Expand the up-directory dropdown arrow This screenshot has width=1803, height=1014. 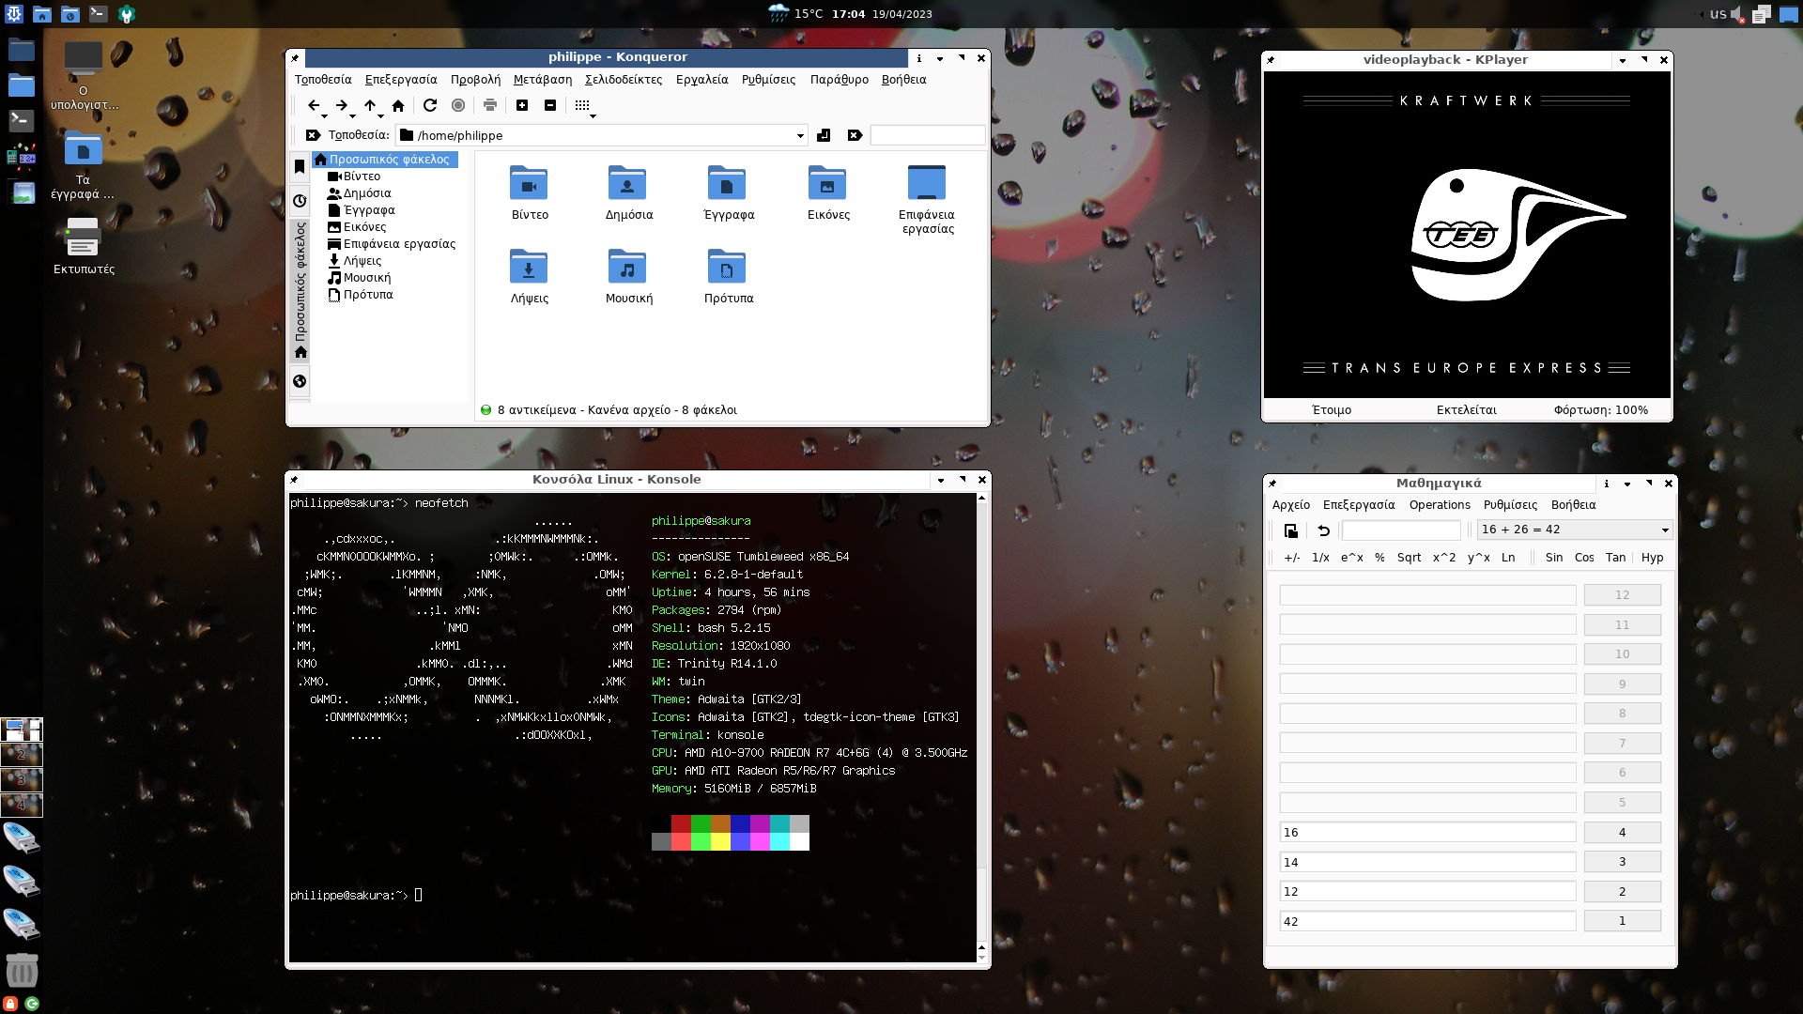(x=380, y=115)
